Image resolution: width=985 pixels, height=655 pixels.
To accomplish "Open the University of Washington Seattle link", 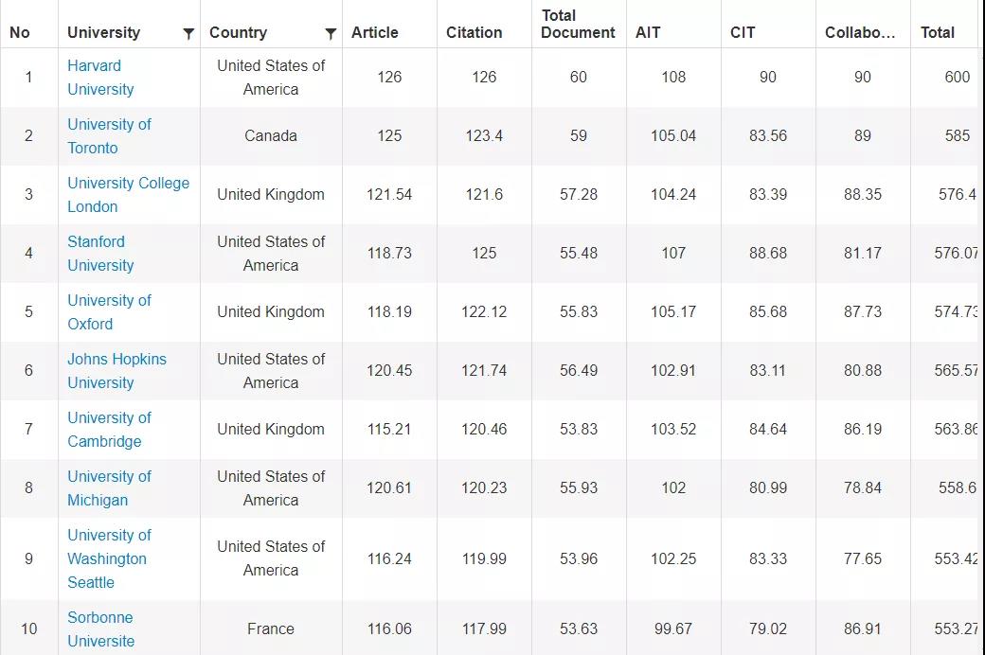I will pos(109,558).
